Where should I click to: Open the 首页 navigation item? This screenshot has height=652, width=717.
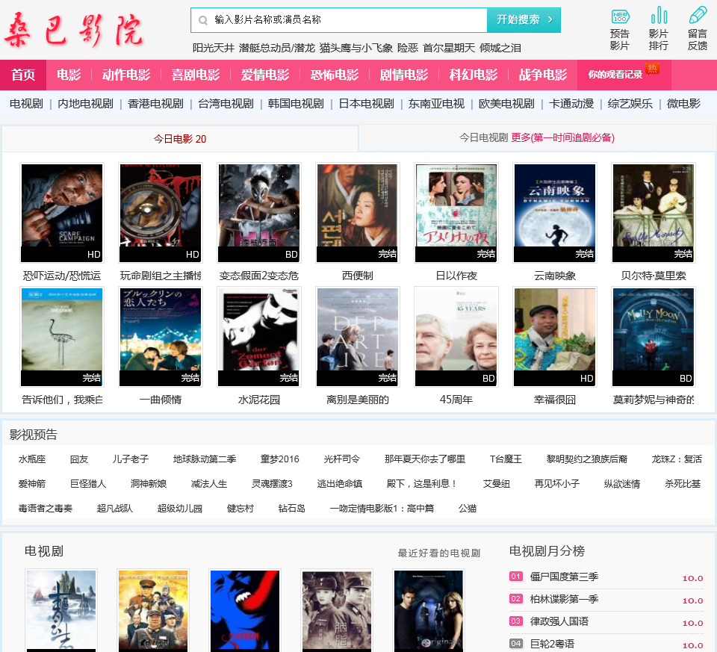(23, 75)
